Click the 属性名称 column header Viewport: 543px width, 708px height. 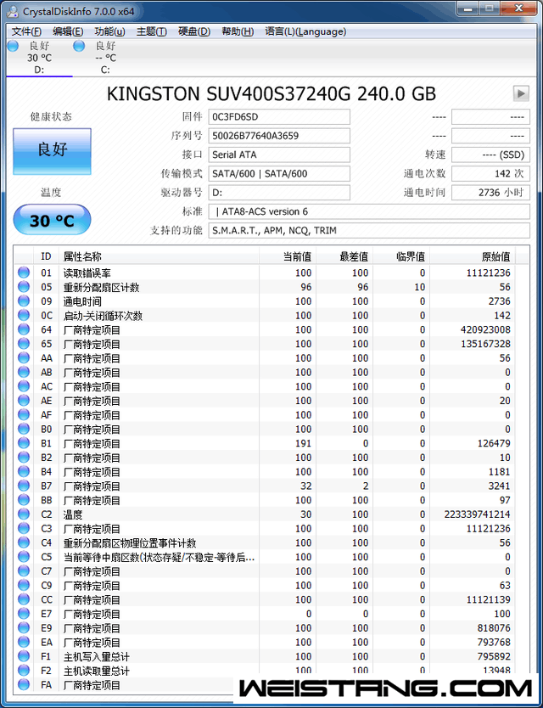[x=159, y=256]
